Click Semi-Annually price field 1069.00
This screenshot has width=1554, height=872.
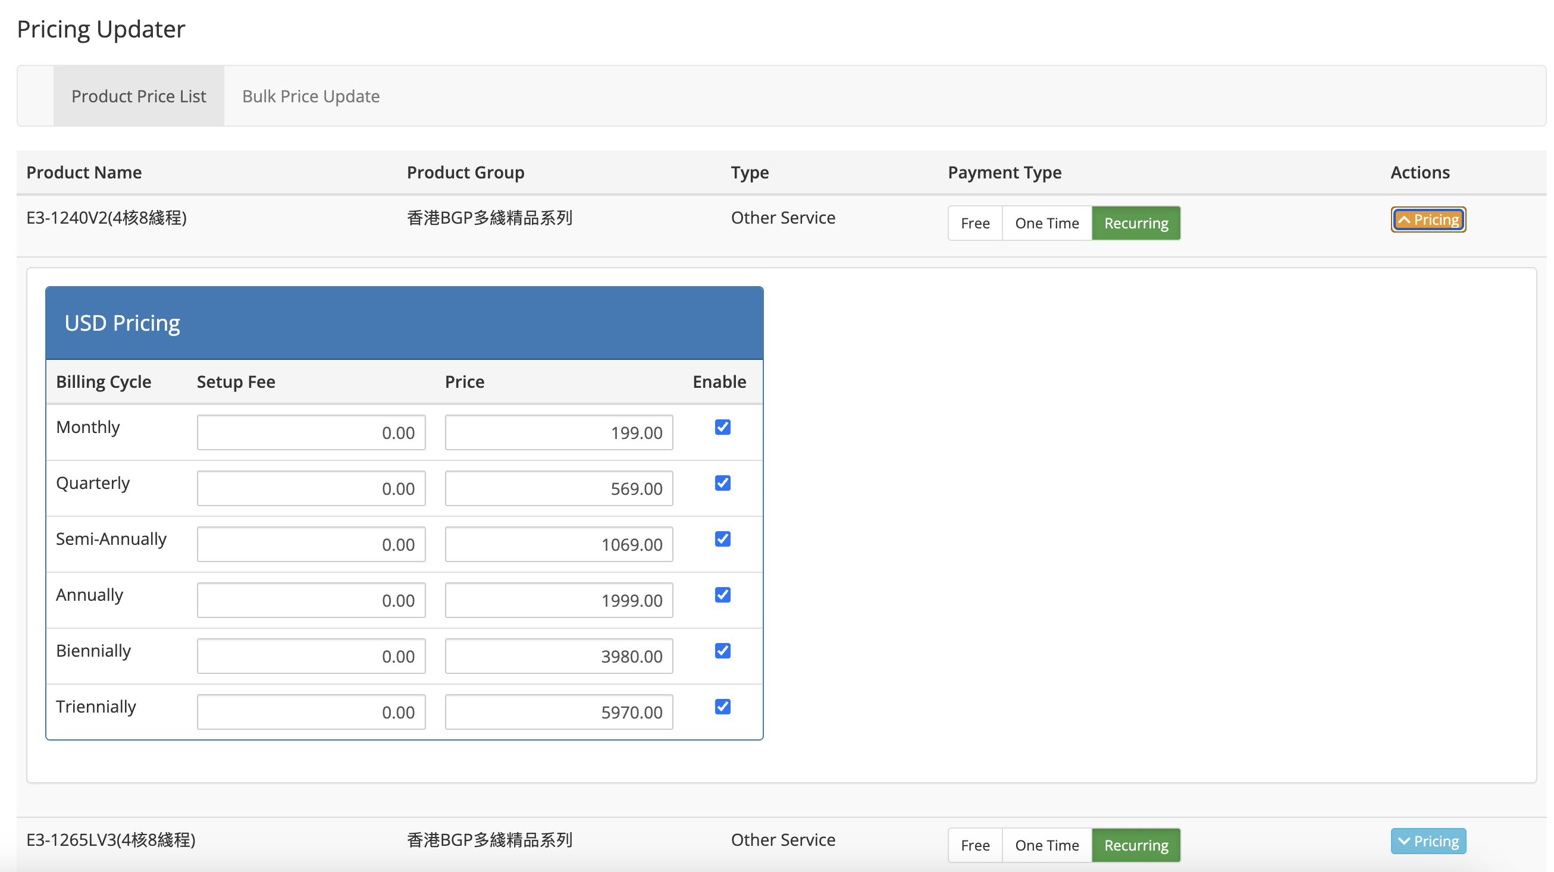point(559,544)
